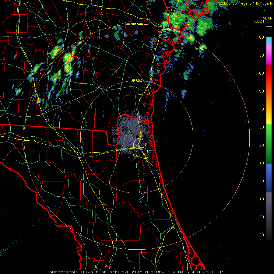Image resolution: width=274 pixels, height=274 pixels.
Task: Click the Super-Resolution Base Reflectivity caption
Action: tap(137, 272)
